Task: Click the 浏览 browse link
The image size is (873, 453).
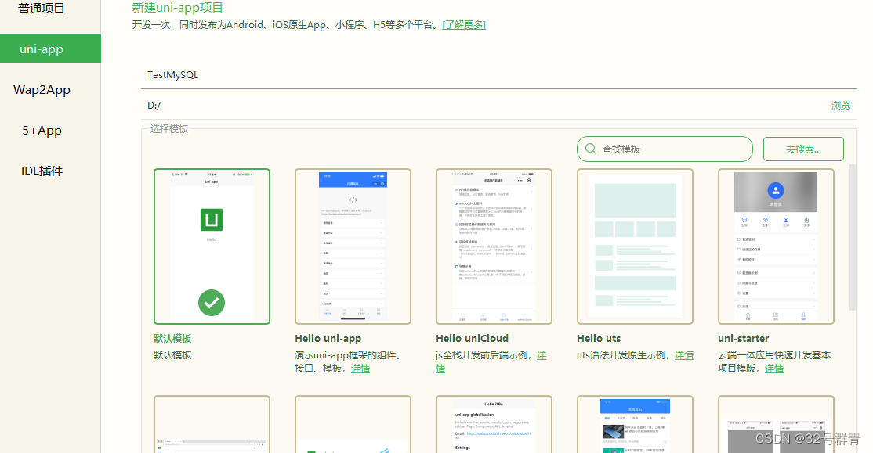Action: pos(841,105)
